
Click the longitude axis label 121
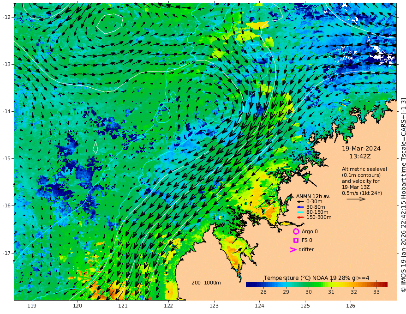[123, 306]
